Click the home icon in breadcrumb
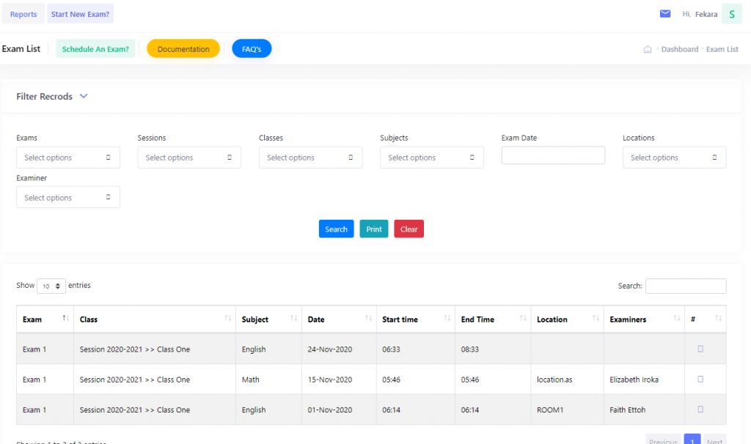Image resolution: width=751 pixels, height=444 pixels. tap(648, 50)
